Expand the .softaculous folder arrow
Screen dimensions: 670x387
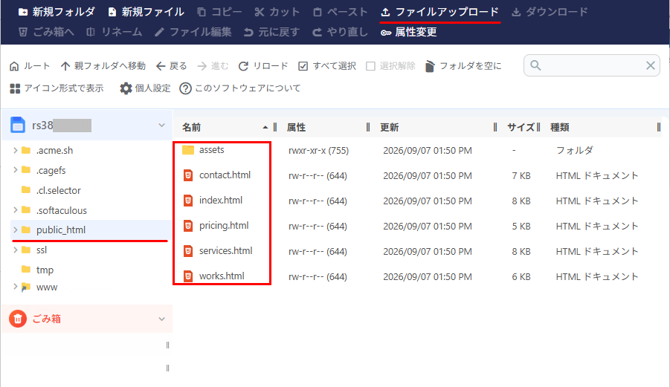coord(16,210)
